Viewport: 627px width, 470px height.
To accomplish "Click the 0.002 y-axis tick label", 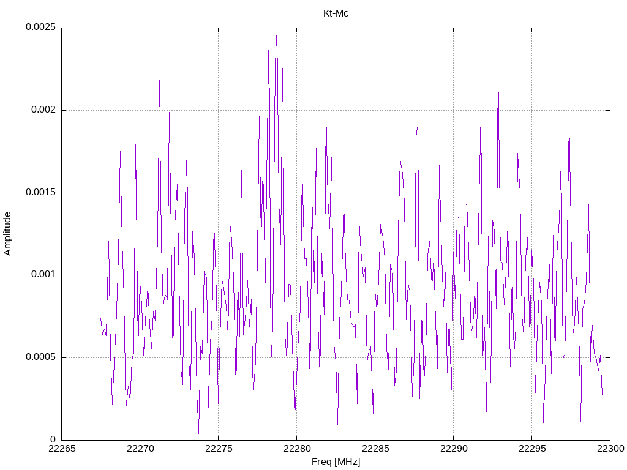I will (43, 110).
